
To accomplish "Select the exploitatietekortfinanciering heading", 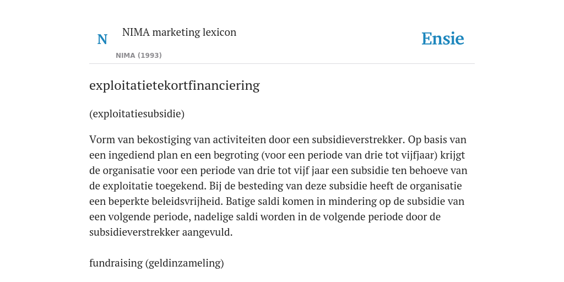I will pyautogui.click(x=175, y=85).
